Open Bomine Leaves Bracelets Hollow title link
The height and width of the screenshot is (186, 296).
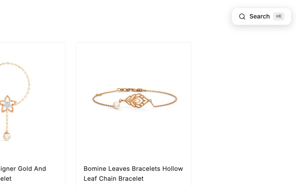click(x=133, y=168)
